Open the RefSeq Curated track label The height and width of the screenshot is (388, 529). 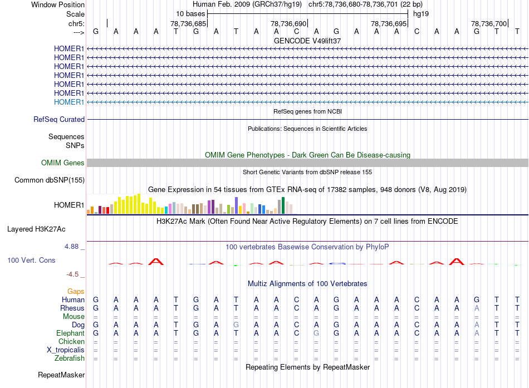click(x=59, y=120)
